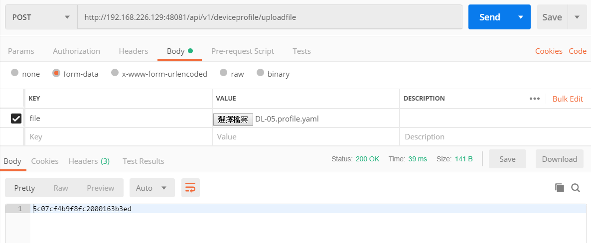This screenshot has width=591, height=243.
Task: Uncheck the file key row checkbox
Action: click(16, 119)
